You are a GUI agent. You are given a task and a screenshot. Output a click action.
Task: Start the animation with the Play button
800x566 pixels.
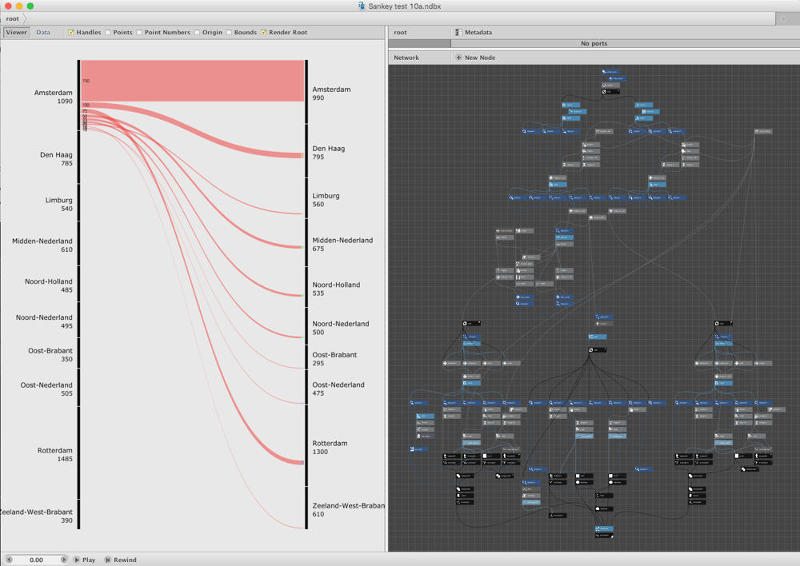pyautogui.click(x=84, y=560)
